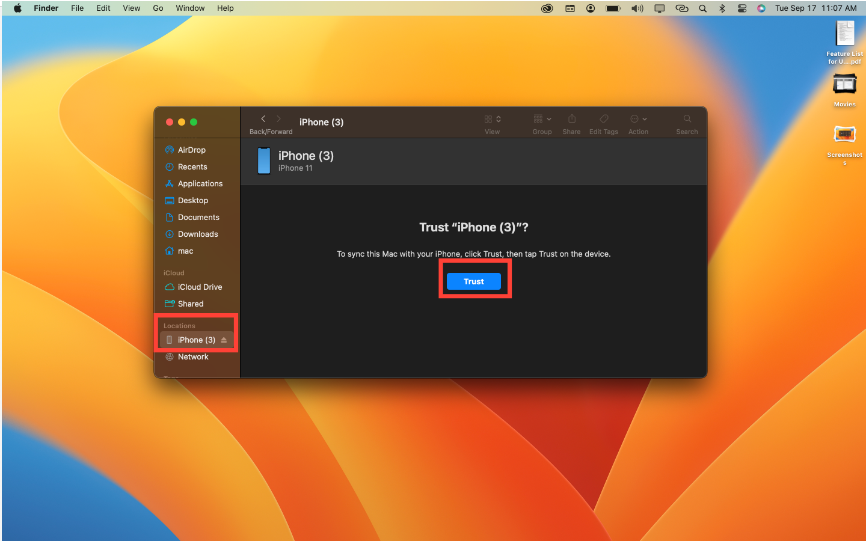Viewport: 866px width, 541px height.
Task: Go forward with the forward chevron
Action: (278, 118)
